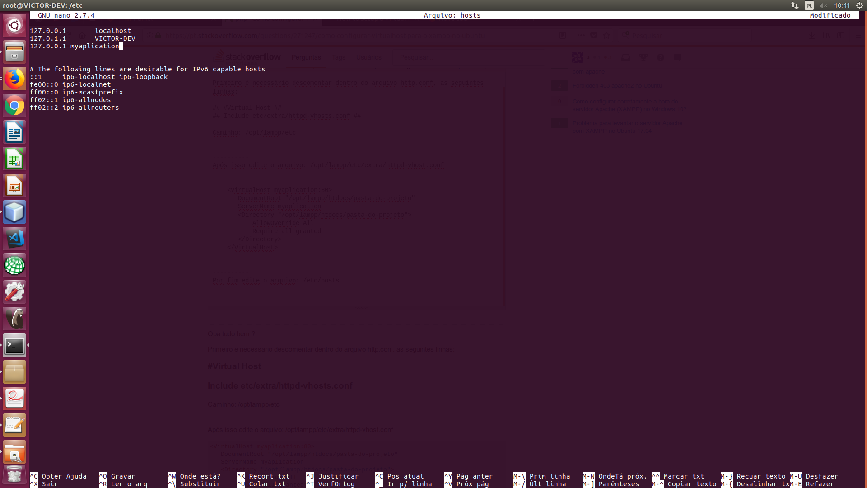
Task: Open LibreOffice Writer from launcher
Action: pyautogui.click(x=14, y=132)
